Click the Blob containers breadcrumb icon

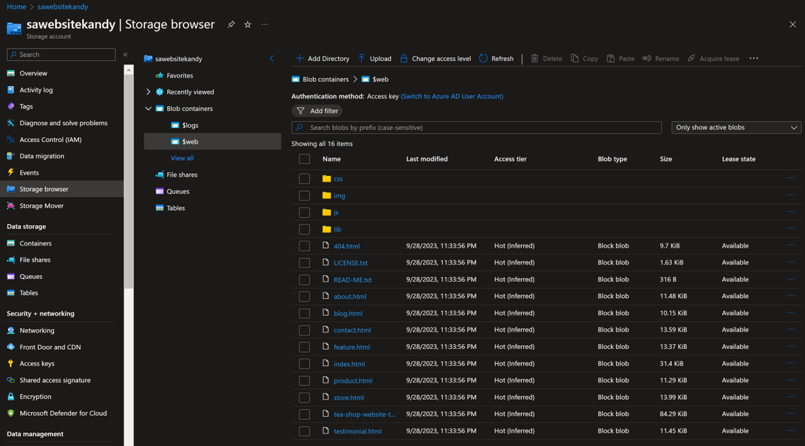[x=295, y=79]
